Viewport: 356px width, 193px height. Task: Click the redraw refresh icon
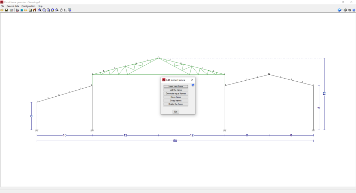coord(53,10)
